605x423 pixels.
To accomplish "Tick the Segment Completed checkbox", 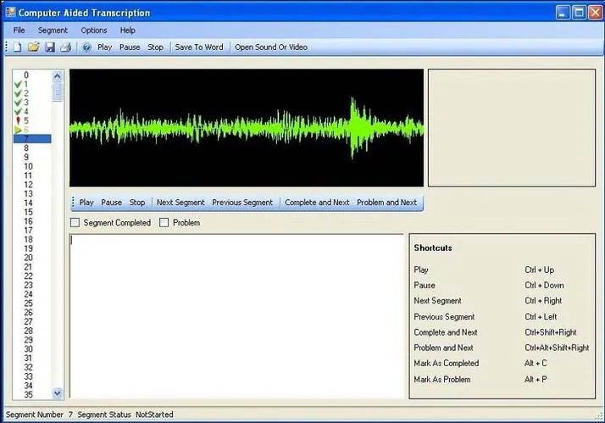I will click(x=75, y=223).
